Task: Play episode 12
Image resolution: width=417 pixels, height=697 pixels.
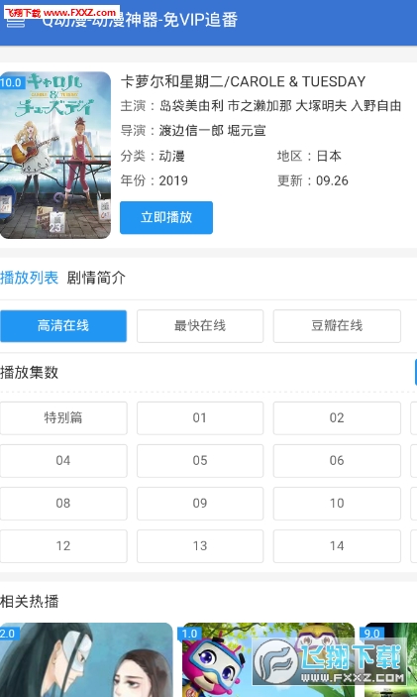Action: click(63, 546)
